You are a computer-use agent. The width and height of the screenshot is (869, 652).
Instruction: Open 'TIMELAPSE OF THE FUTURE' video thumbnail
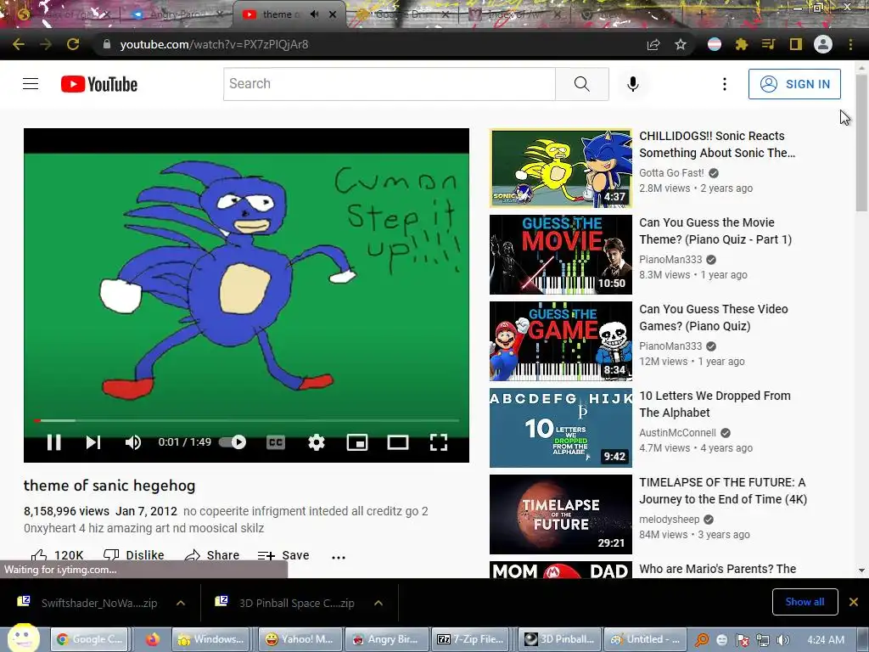coord(560,514)
